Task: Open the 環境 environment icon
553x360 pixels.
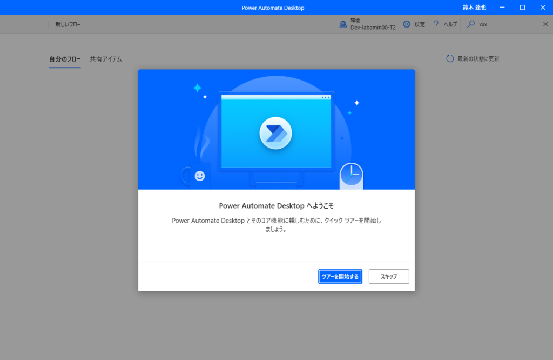Action: (x=343, y=24)
